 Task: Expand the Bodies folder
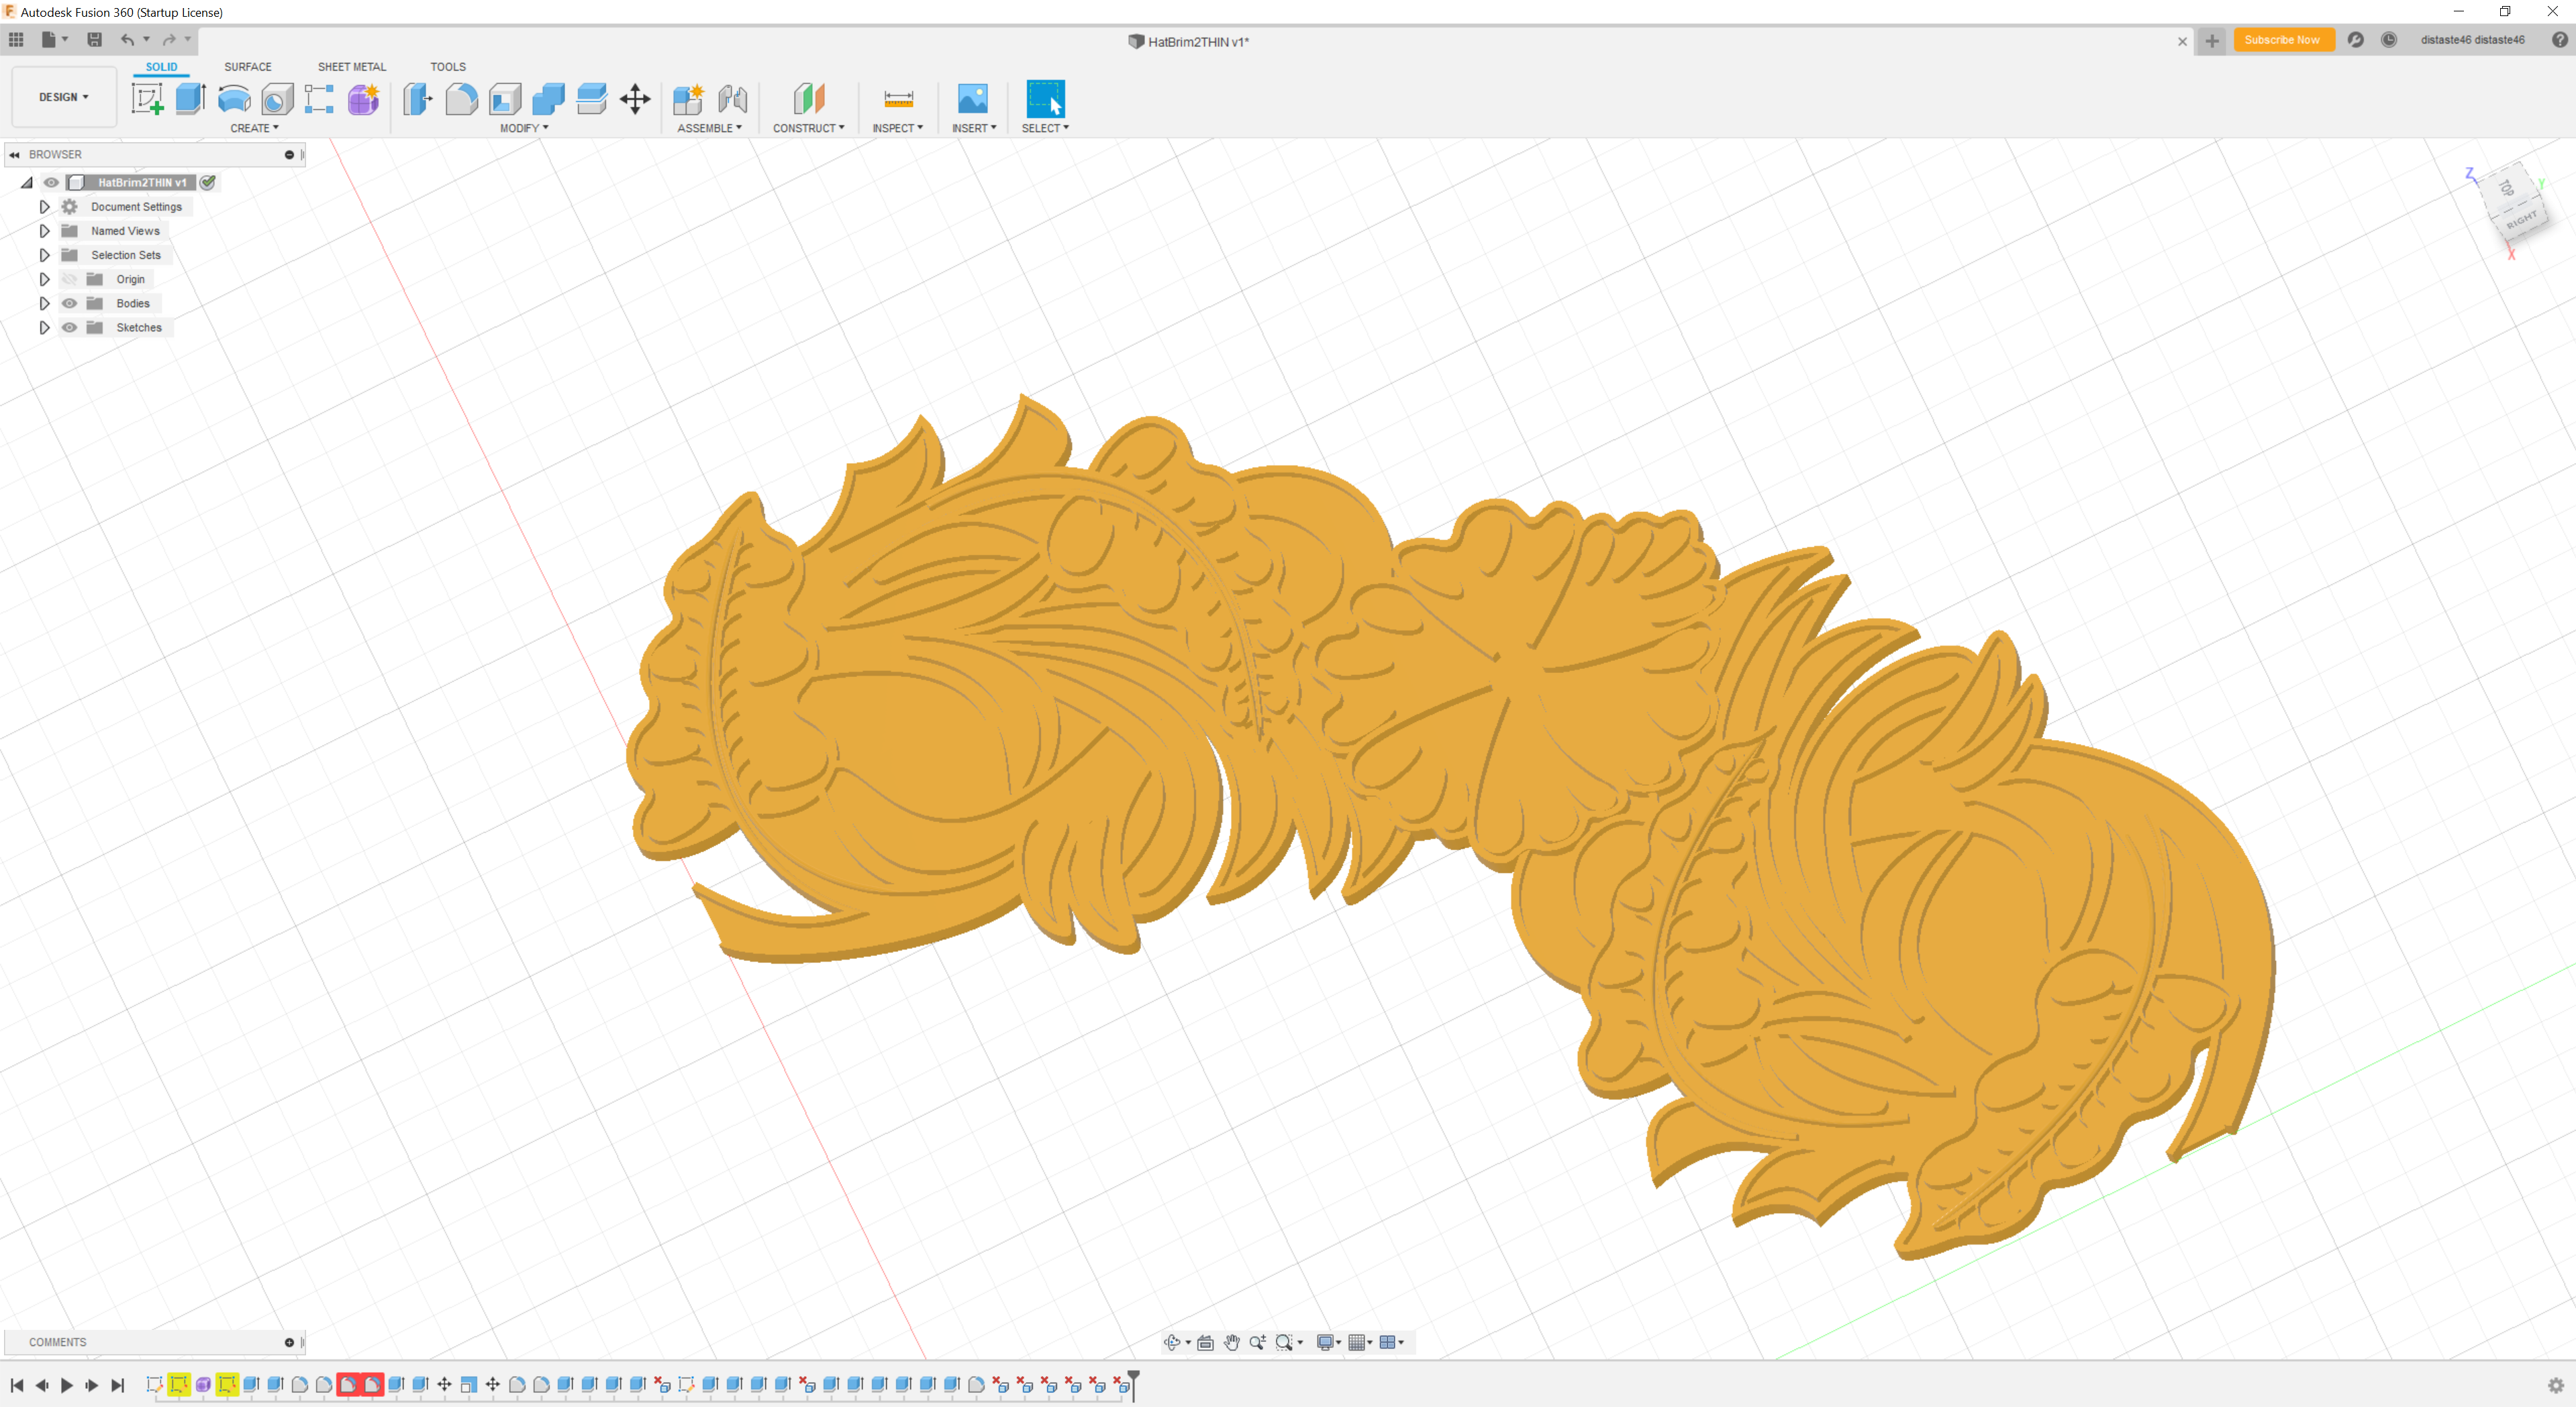click(x=44, y=303)
